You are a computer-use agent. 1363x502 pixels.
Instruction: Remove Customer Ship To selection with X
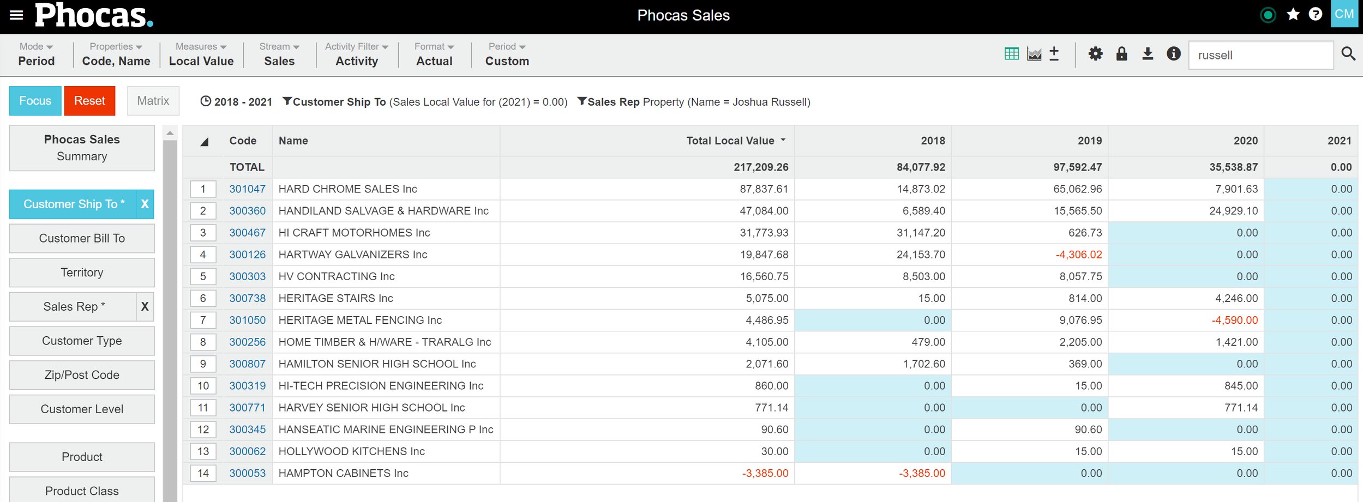click(x=145, y=204)
